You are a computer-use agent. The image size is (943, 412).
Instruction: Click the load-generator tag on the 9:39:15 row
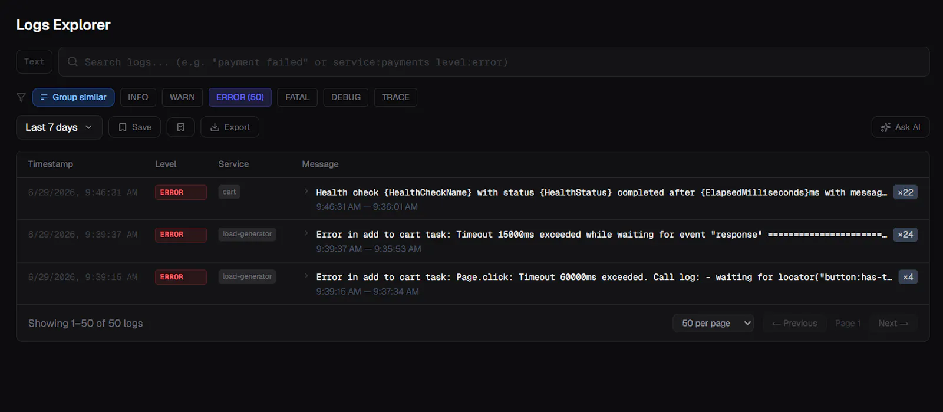[247, 276]
